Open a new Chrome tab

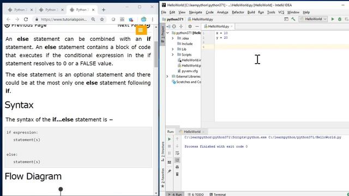pos(104,10)
